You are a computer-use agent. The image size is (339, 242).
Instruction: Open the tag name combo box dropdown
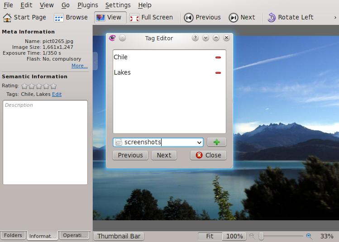199,142
